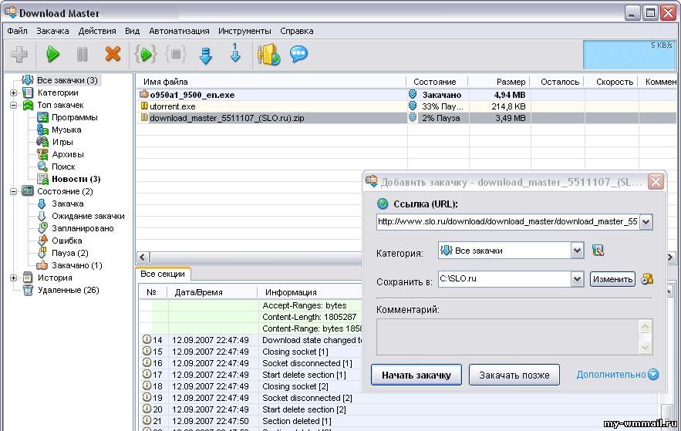
Task: Expand 'Дополнительно' options link
Action: 617,374
